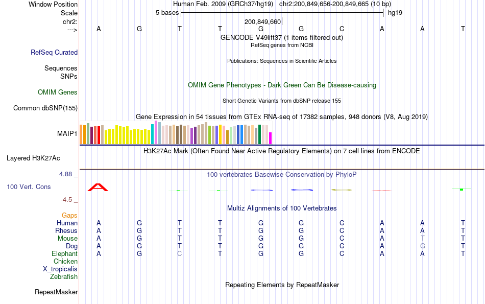Click the OMIM Gene Phenotypes title text
This screenshot has width=485, height=304.
coord(282,85)
